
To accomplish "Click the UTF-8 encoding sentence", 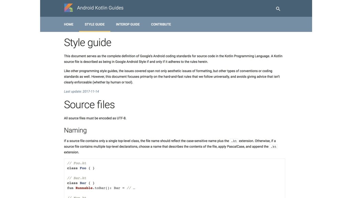I will point(95,118).
